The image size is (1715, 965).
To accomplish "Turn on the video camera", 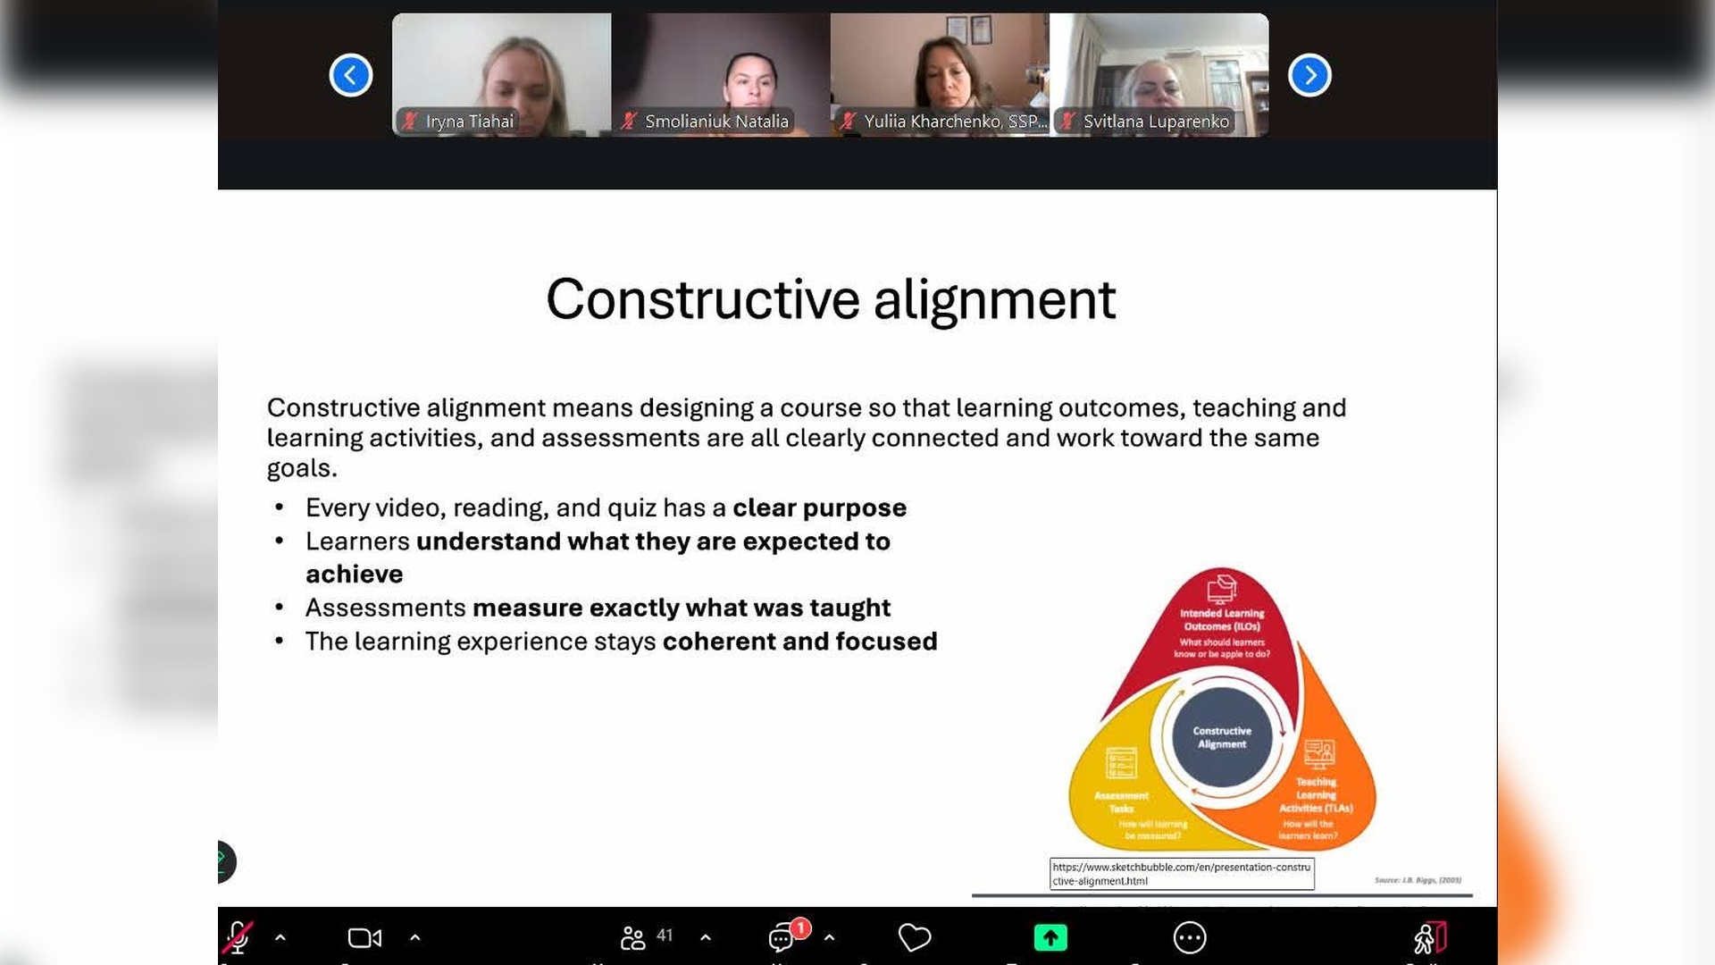I will [364, 937].
